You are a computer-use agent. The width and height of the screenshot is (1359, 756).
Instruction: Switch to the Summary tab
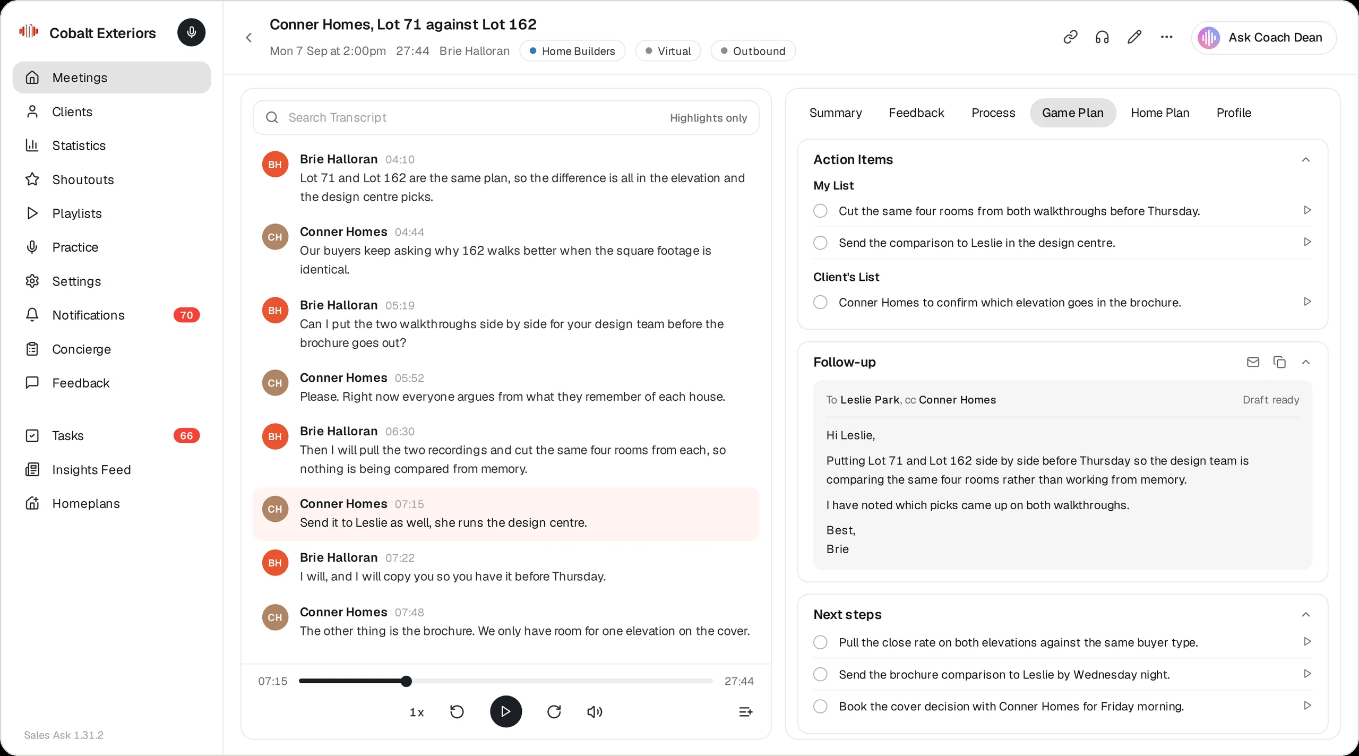click(x=836, y=113)
